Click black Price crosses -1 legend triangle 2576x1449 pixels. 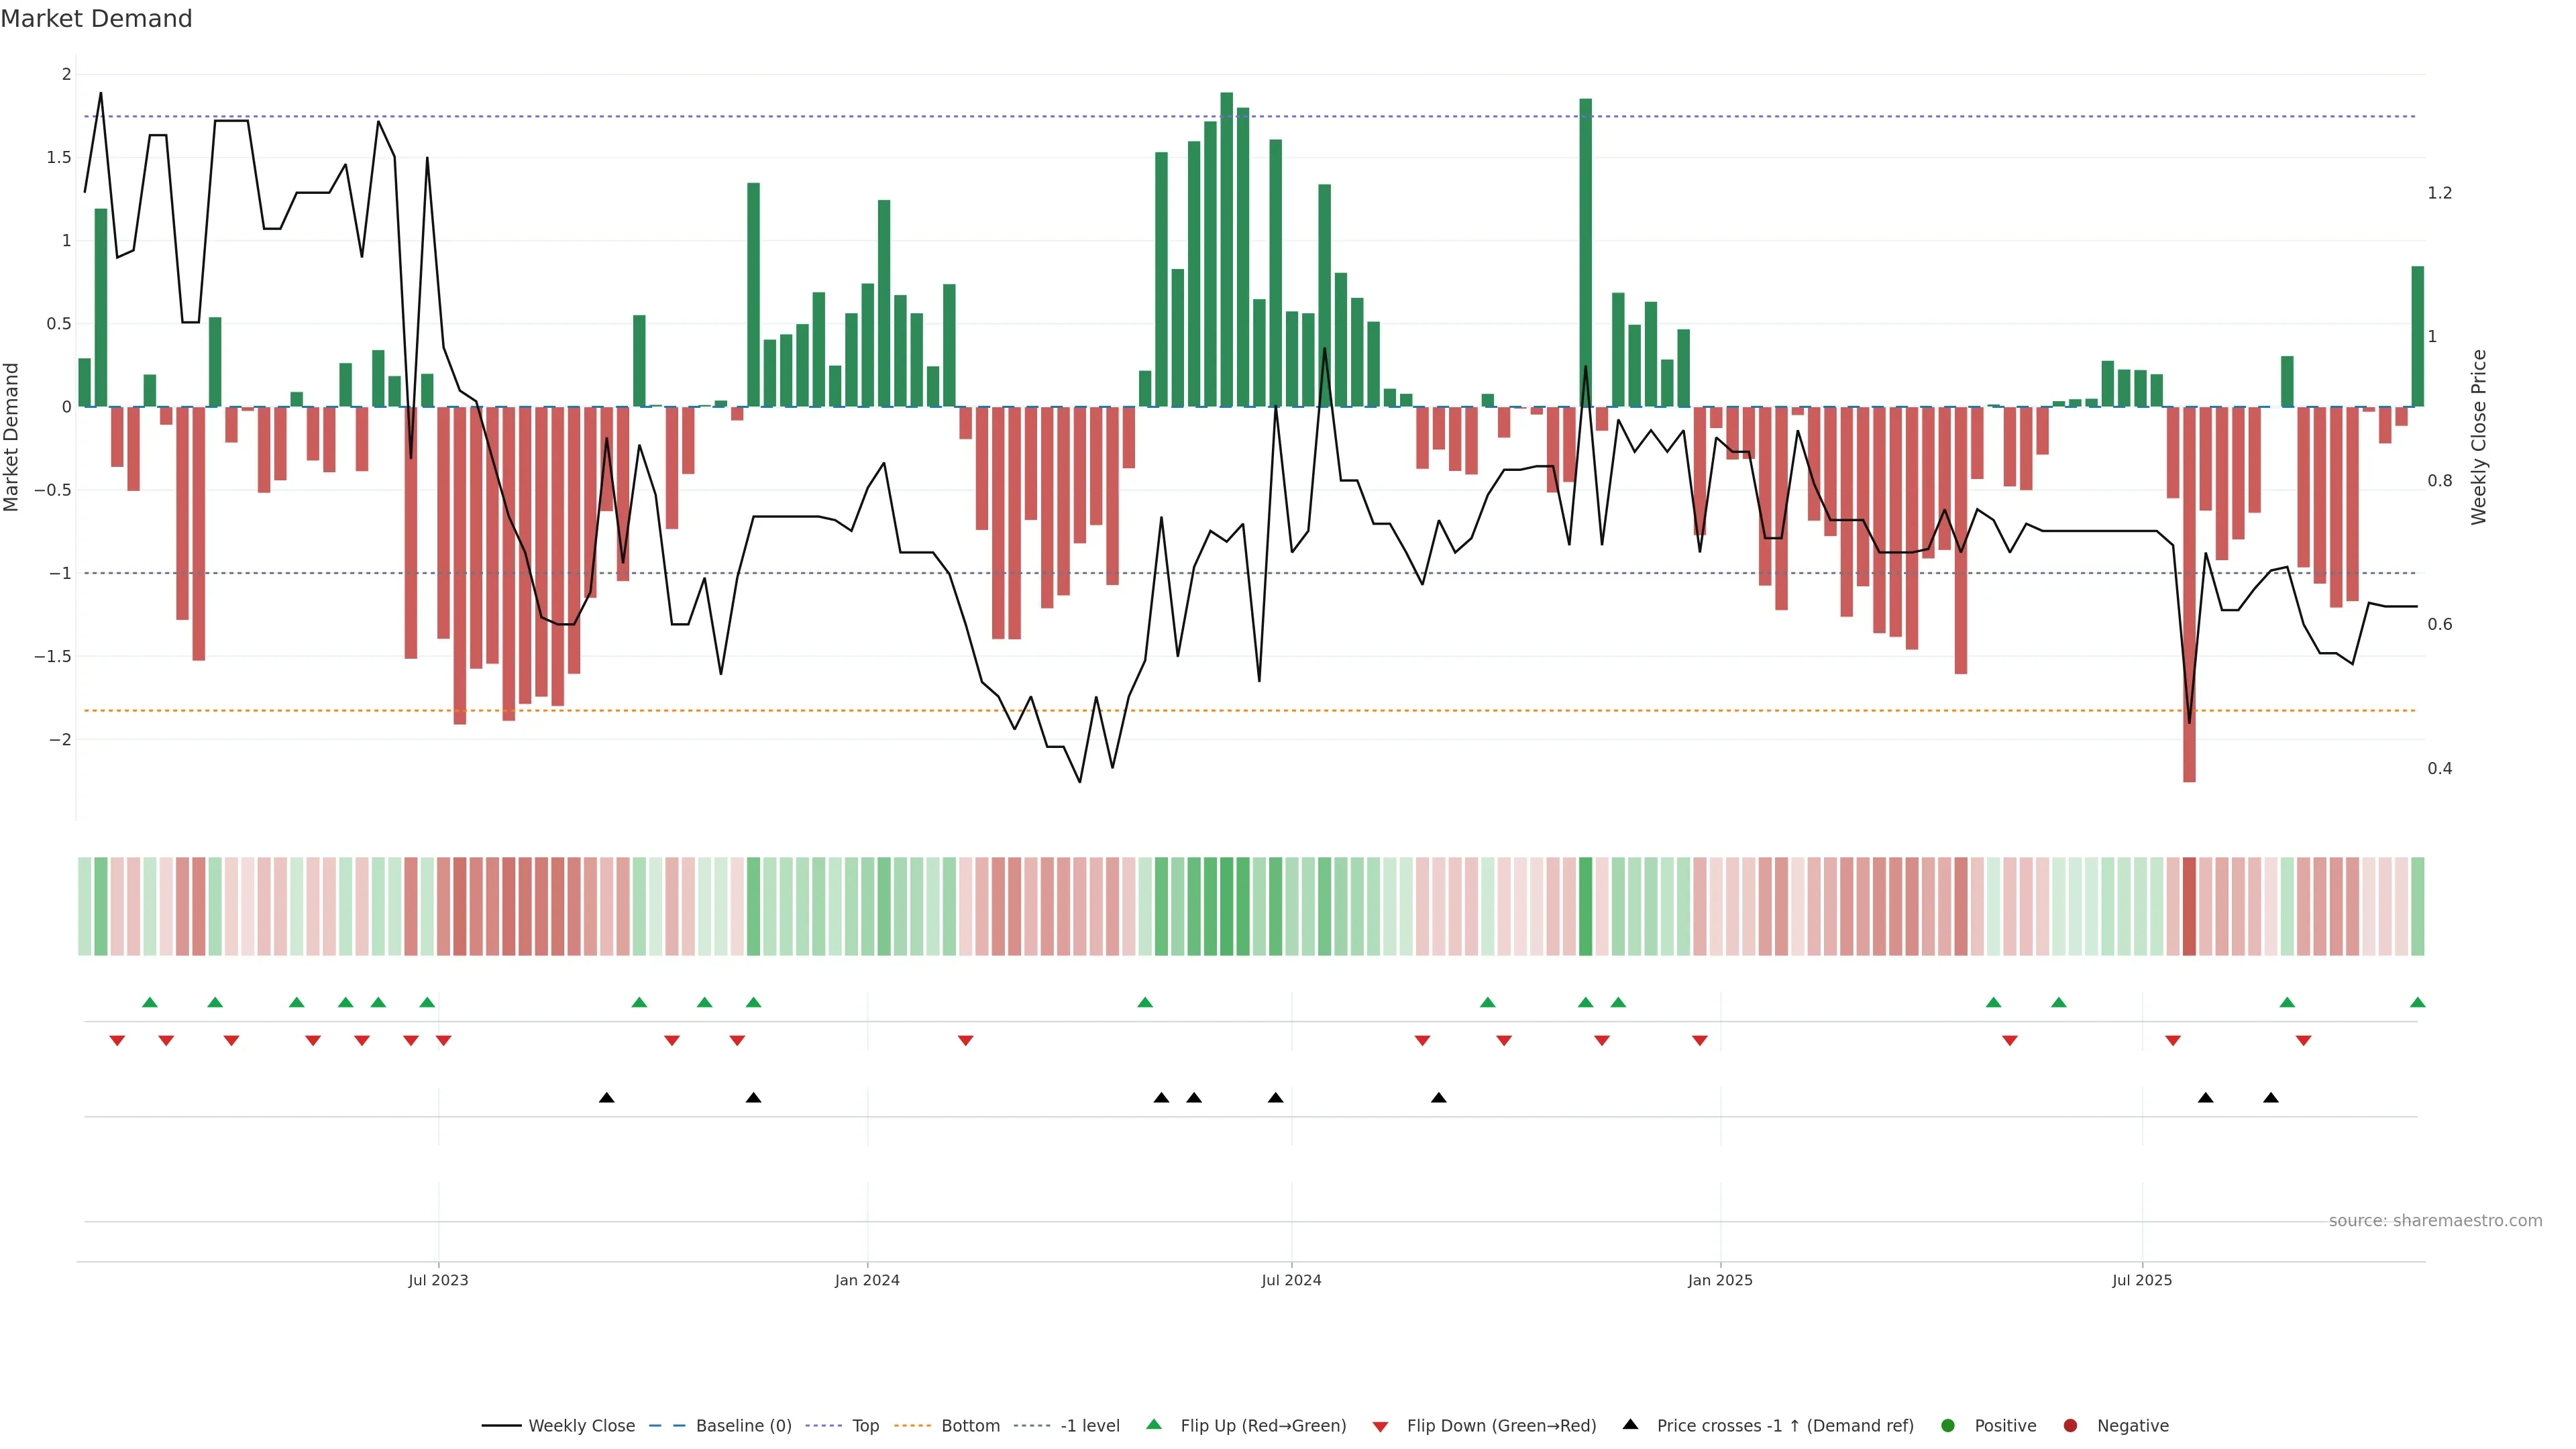(x=1630, y=1425)
